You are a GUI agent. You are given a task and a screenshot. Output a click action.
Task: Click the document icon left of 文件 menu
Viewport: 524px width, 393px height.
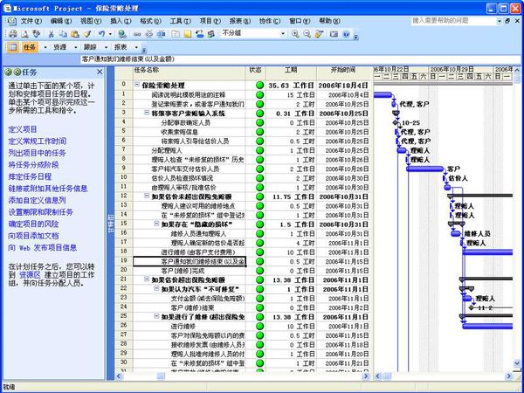[11, 21]
